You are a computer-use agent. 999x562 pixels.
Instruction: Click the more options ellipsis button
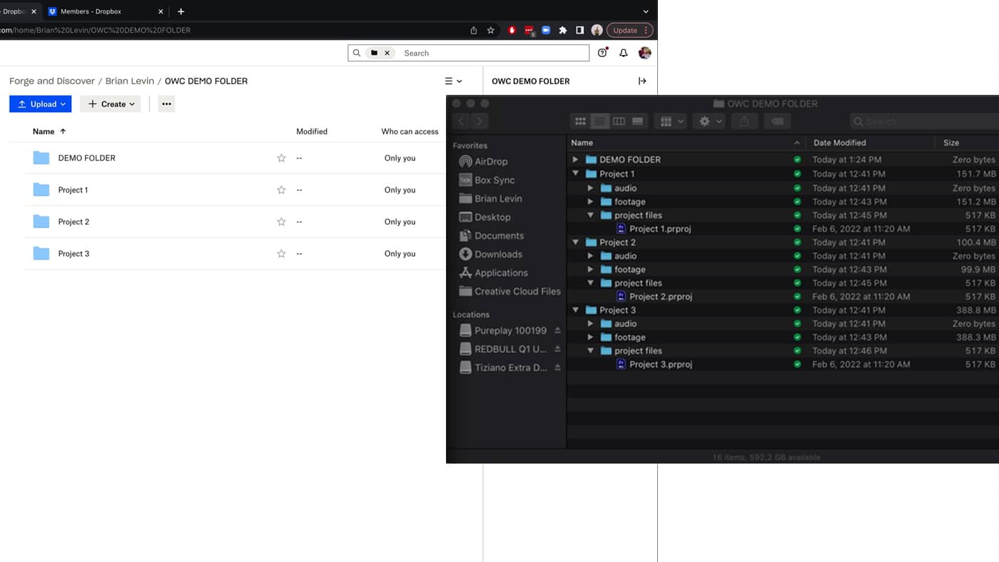(166, 104)
